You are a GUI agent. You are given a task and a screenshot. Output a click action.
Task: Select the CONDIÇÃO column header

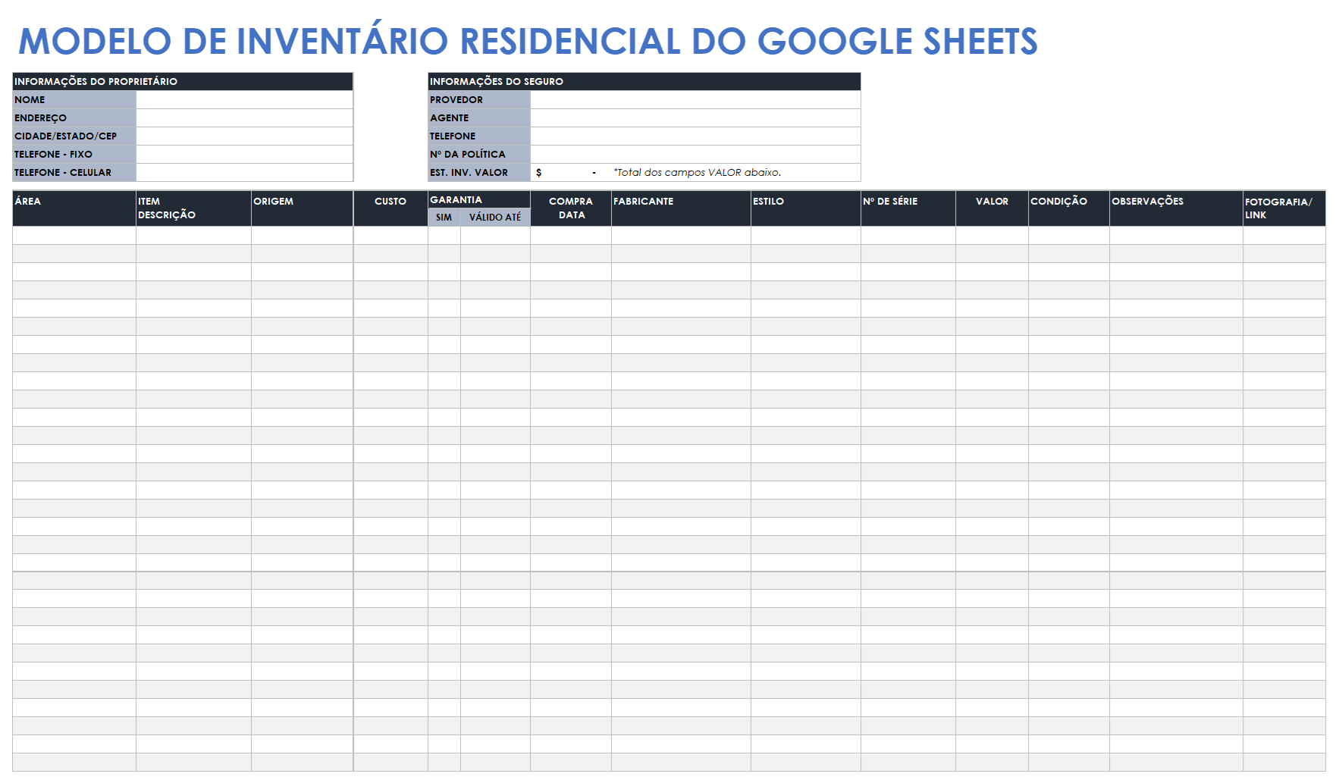point(1069,208)
